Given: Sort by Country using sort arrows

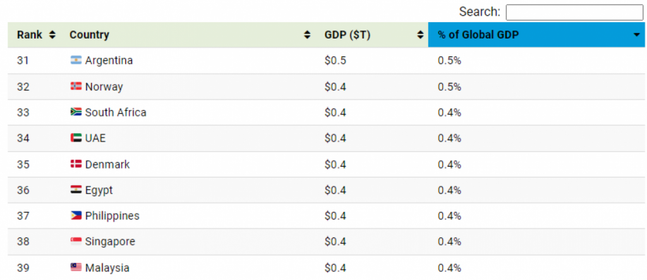Looking at the screenshot, I should pyautogui.click(x=307, y=35).
